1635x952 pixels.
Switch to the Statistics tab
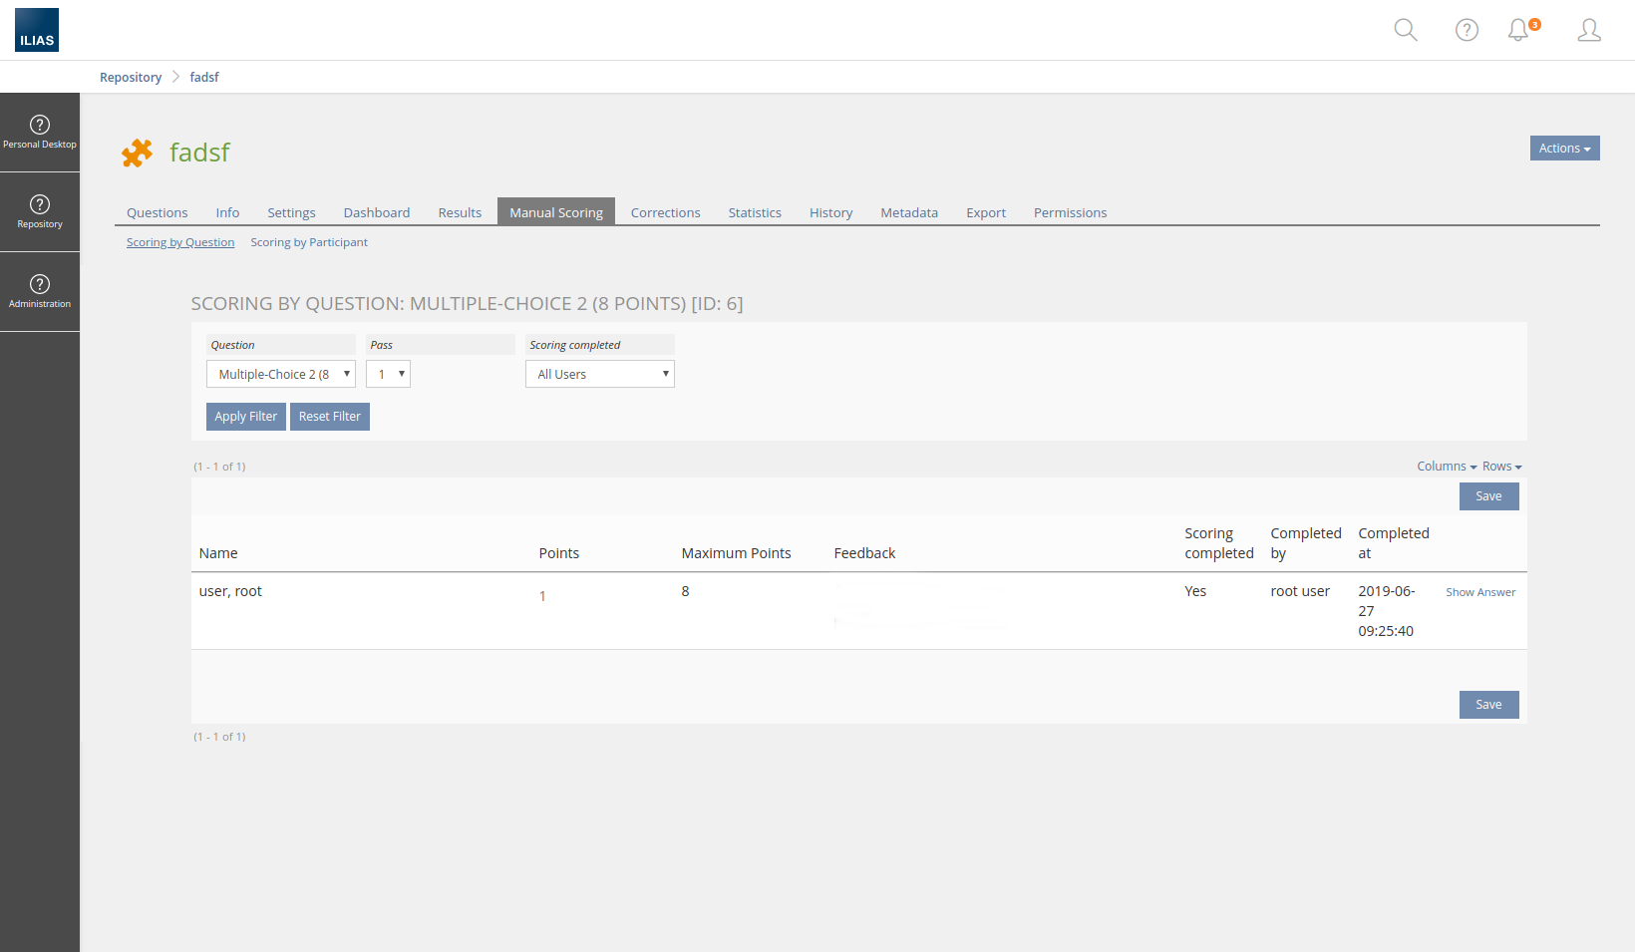(755, 212)
